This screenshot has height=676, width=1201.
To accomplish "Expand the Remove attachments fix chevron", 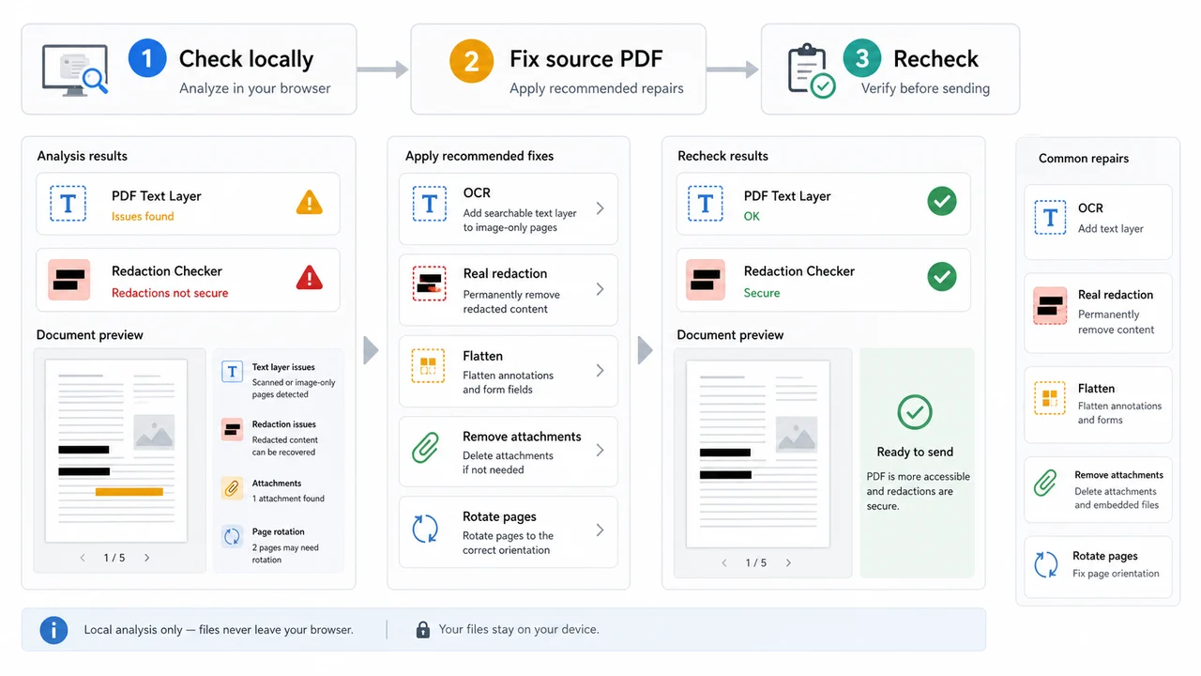I will click(x=600, y=451).
